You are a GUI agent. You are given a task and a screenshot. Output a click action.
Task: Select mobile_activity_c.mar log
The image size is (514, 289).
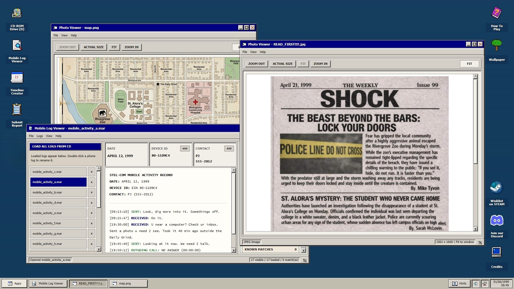pos(58,172)
